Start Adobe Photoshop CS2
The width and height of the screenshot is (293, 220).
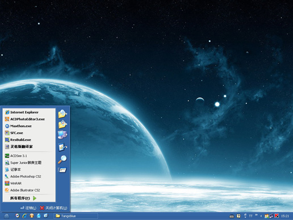point(29,176)
